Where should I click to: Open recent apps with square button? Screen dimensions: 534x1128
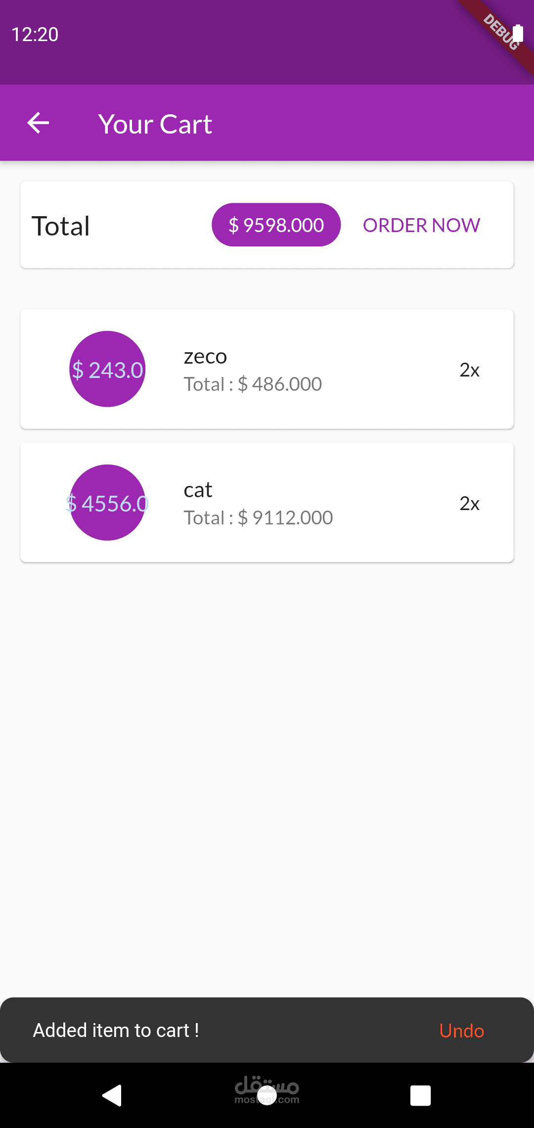coord(420,1095)
